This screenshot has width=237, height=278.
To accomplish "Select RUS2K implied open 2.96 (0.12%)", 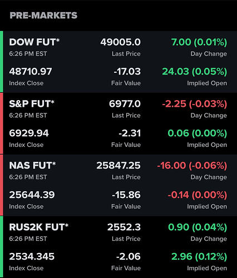I will (199, 257).
